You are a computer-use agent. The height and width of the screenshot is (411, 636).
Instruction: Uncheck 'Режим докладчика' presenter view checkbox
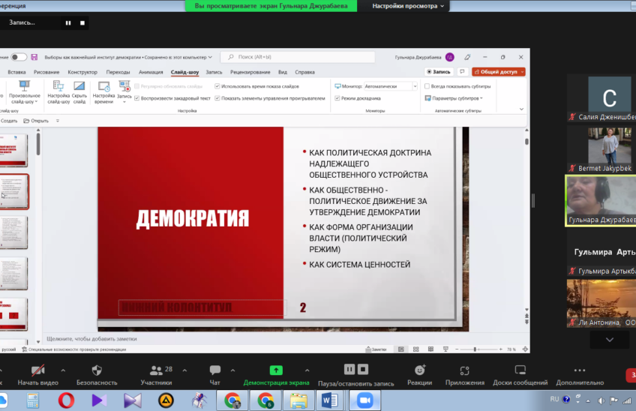[337, 98]
